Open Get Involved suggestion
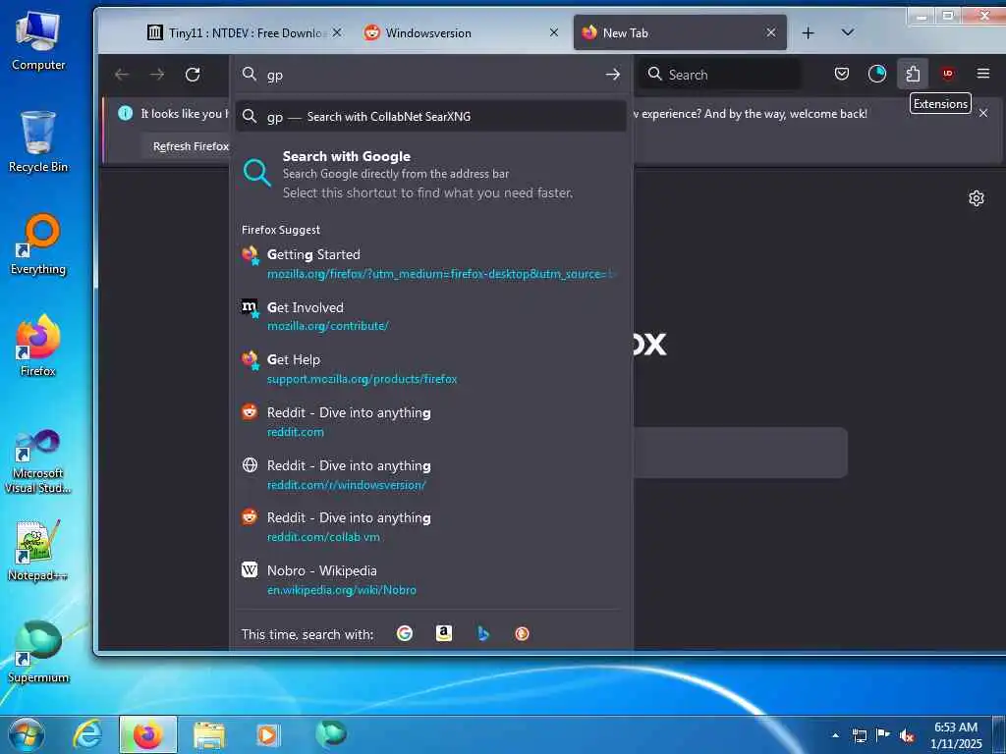The image size is (1006, 754). (x=430, y=316)
